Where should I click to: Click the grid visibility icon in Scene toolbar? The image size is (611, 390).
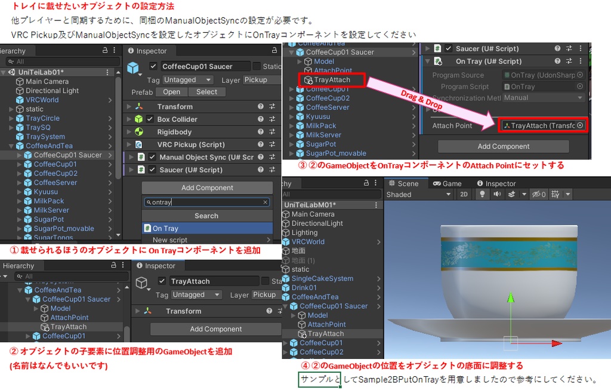pyautogui.click(x=554, y=194)
